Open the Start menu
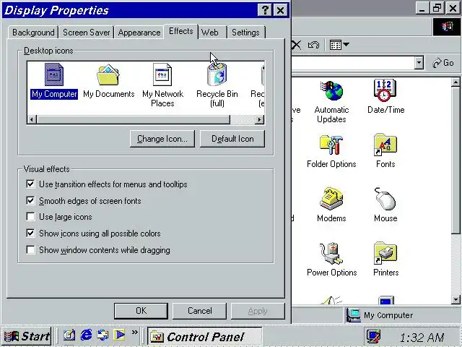Screen dimensions: 462x347 tap(27, 336)
